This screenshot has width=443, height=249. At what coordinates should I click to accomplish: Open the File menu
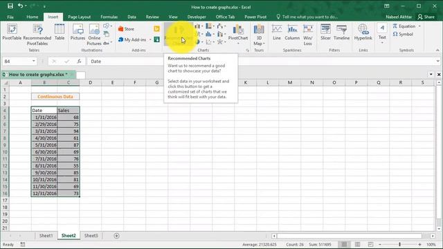(x=10, y=17)
